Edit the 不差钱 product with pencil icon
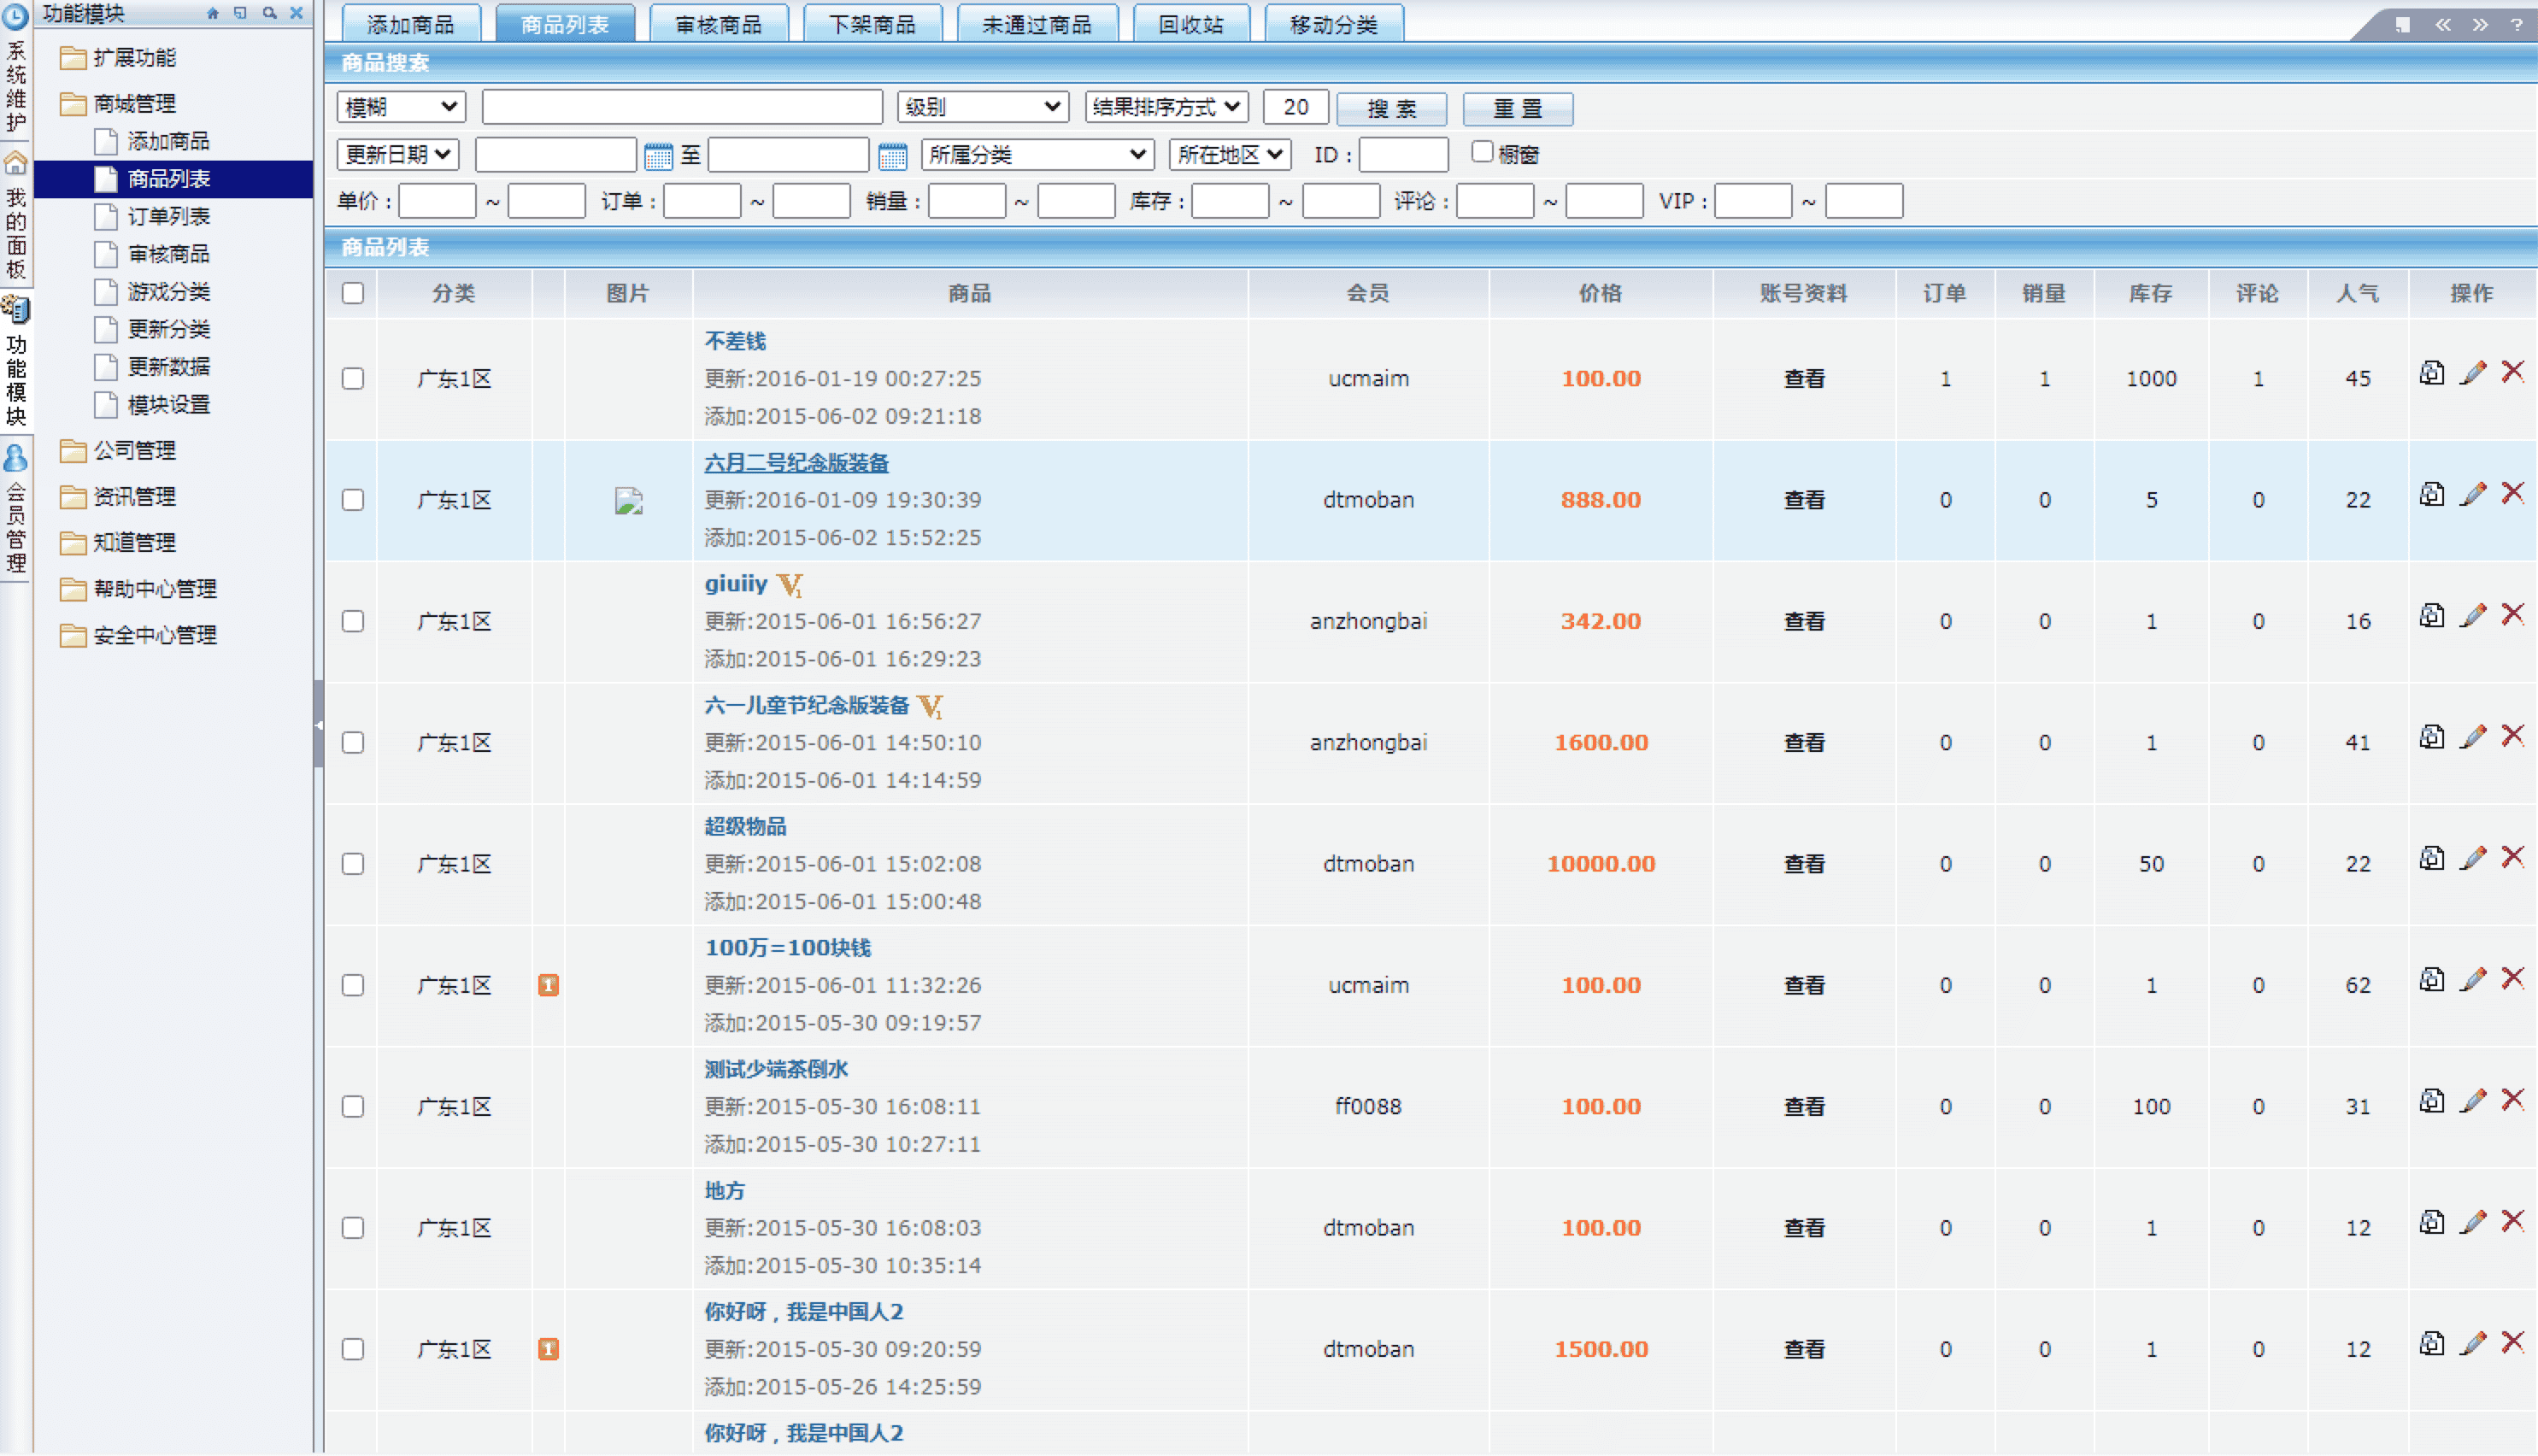 point(2473,373)
